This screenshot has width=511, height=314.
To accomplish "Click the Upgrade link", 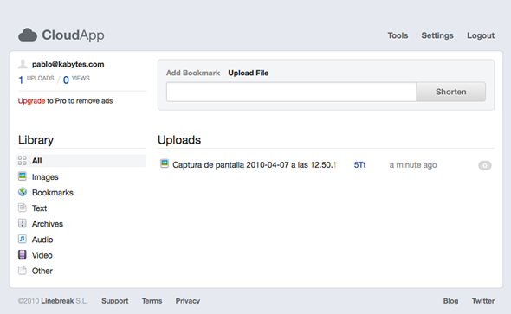I will coord(31,101).
